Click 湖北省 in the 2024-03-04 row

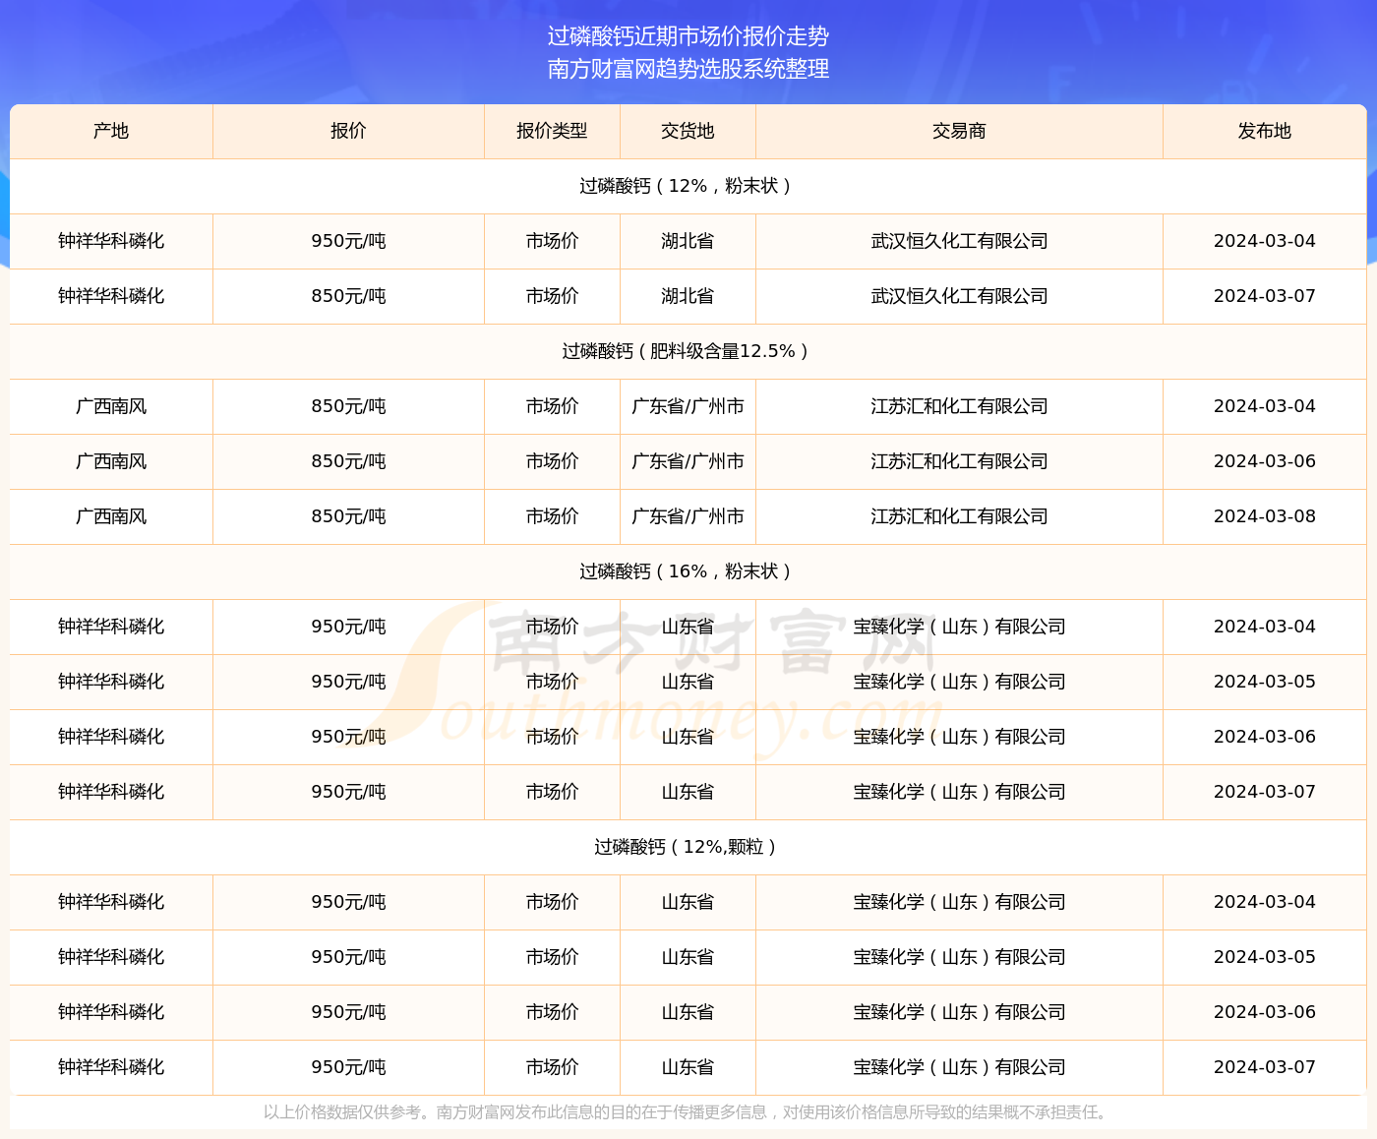[688, 241]
